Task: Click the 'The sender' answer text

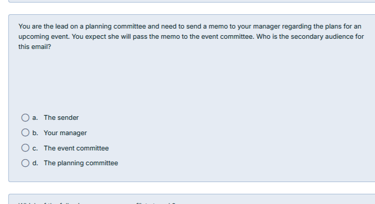Action: point(61,118)
